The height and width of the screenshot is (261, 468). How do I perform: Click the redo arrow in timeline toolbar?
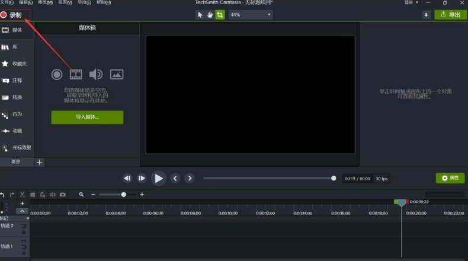(12, 195)
